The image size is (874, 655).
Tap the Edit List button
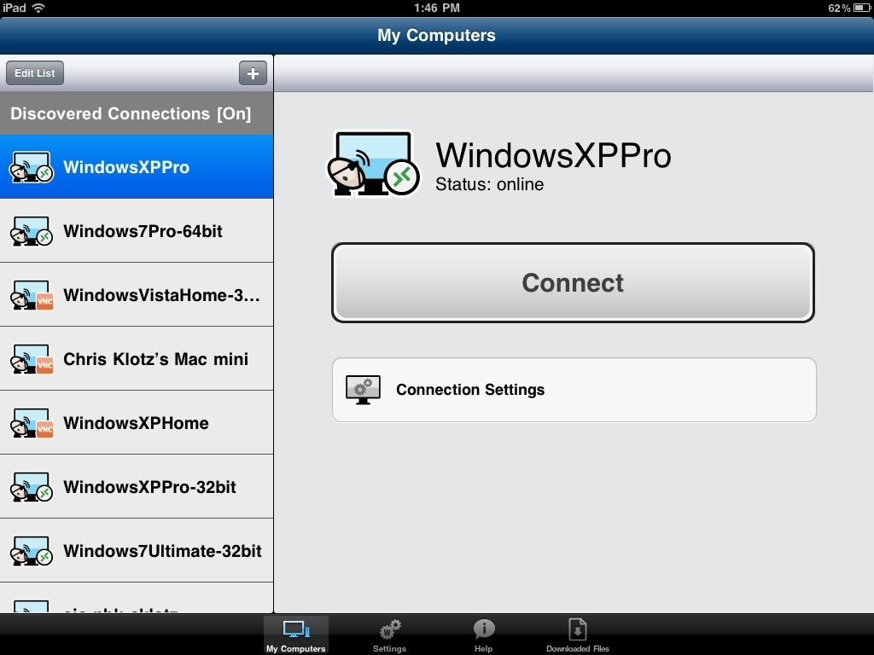click(34, 73)
